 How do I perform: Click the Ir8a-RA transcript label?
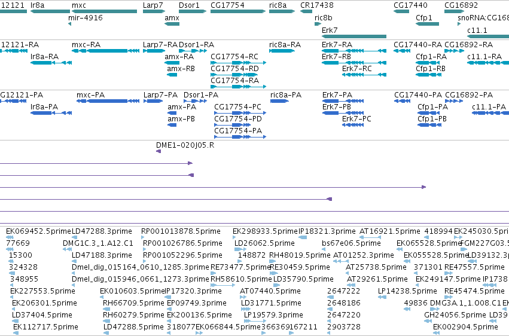point(44,56)
